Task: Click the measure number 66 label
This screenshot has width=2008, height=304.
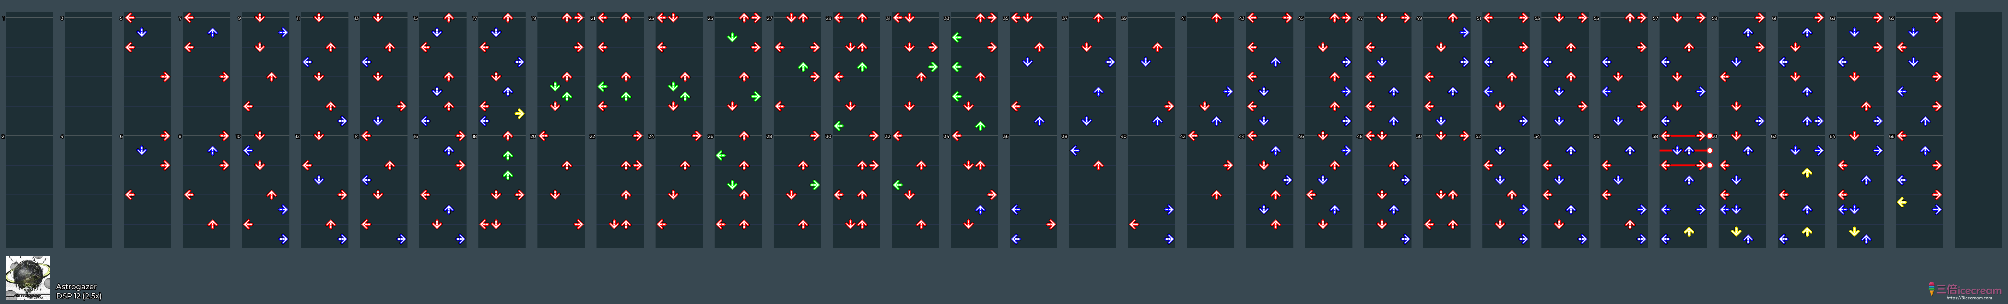Action: click(1892, 137)
